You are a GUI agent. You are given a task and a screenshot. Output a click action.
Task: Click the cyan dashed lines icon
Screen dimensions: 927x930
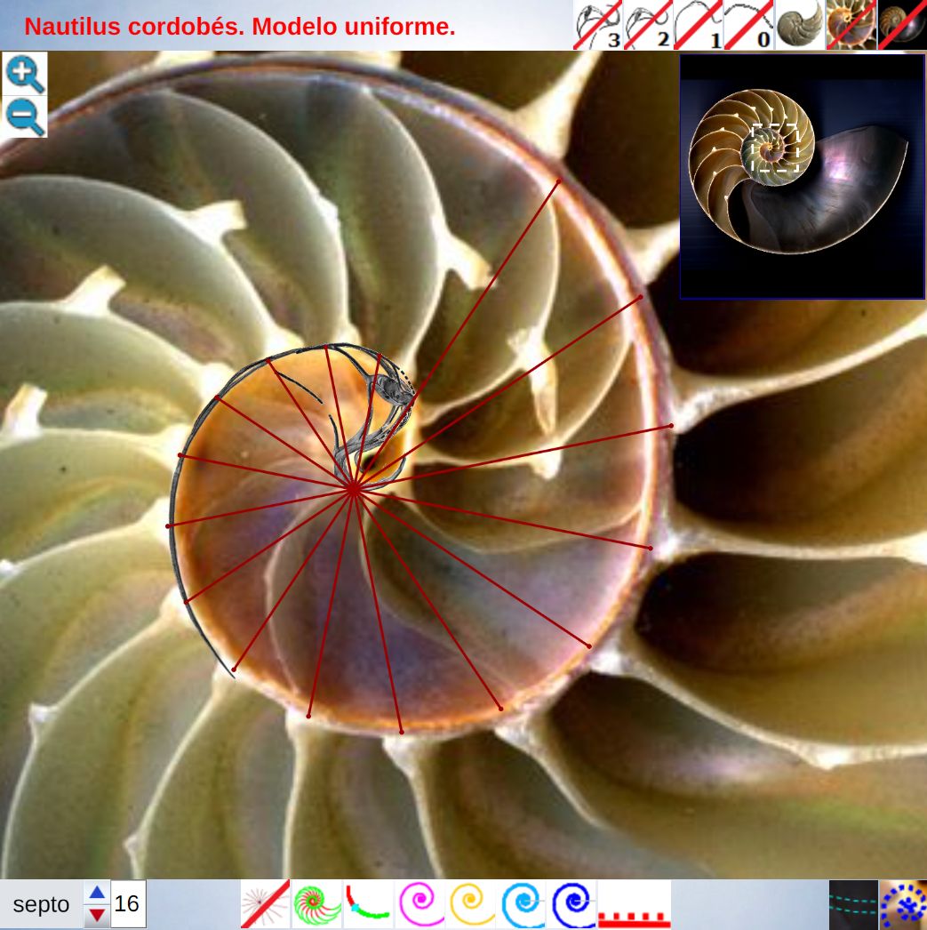pyautogui.click(x=853, y=904)
